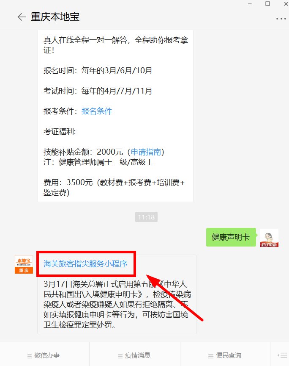The width and height of the screenshot is (289, 366).
Task: Click the 重庆本地宝 chat title
Action: coord(55,17)
